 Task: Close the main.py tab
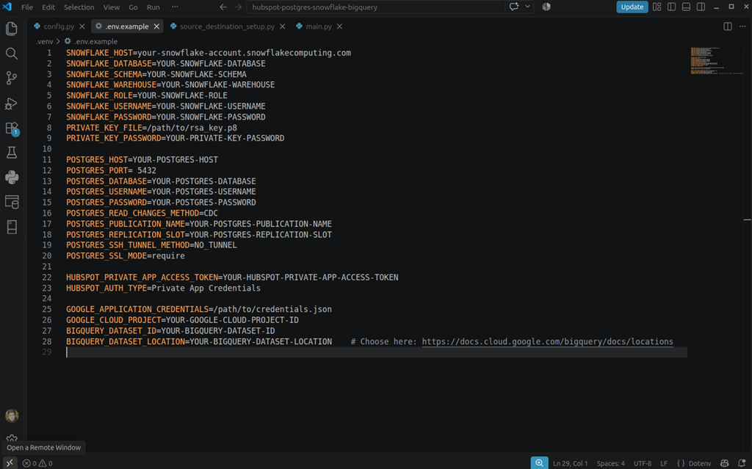(x=339, y=26)
